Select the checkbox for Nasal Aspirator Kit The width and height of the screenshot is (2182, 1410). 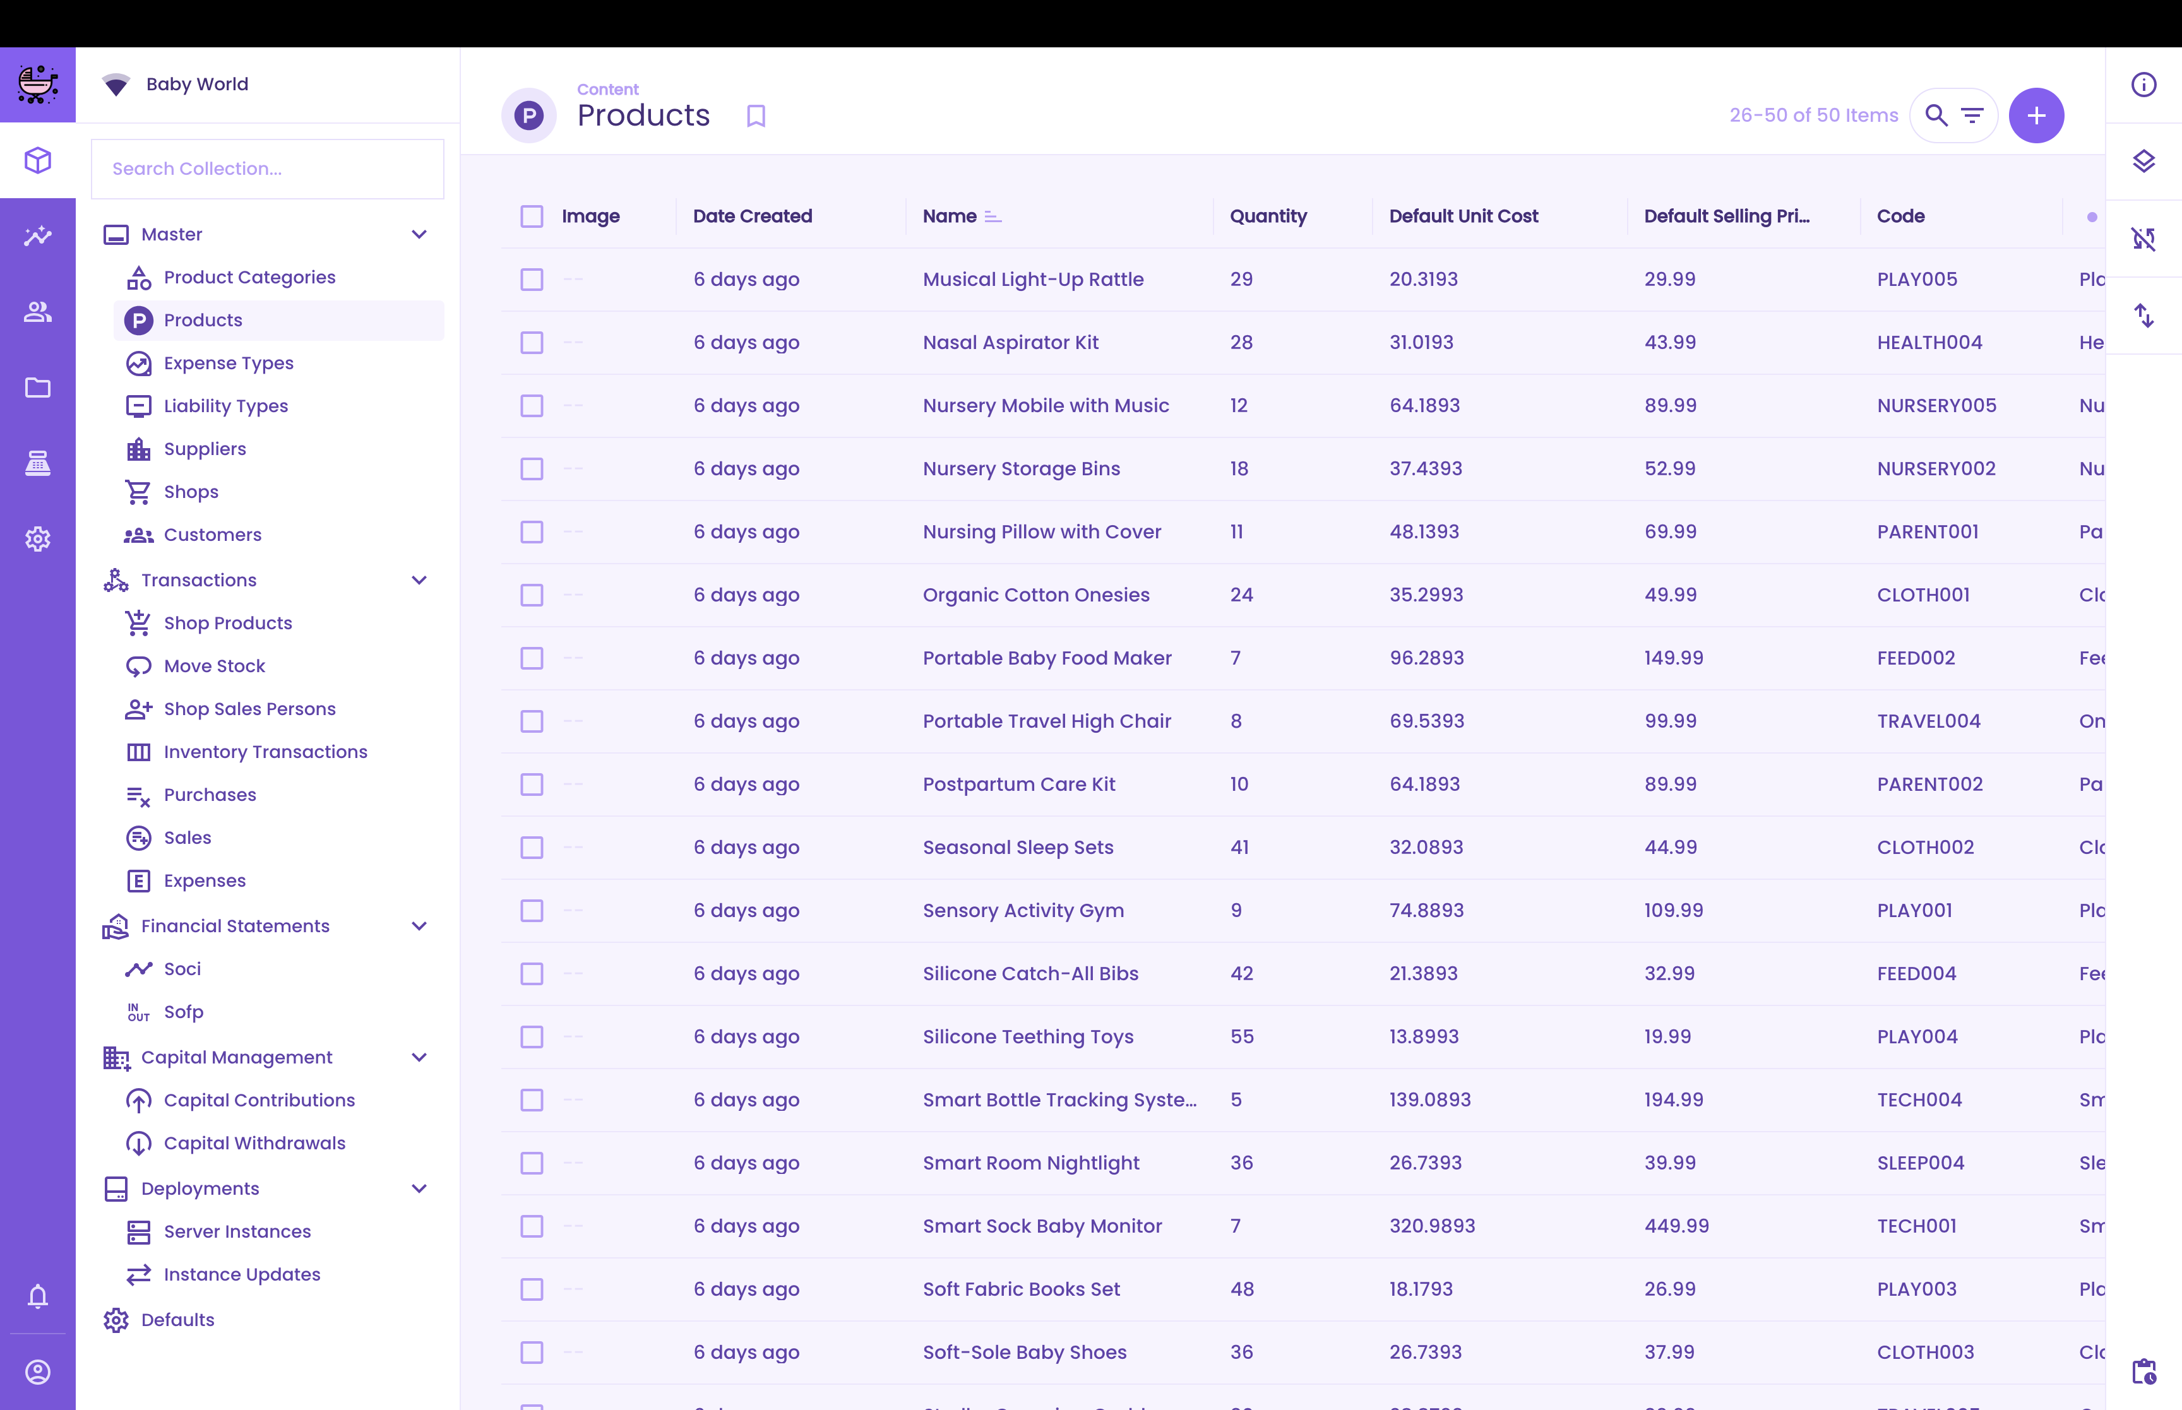(x=531, y=343)
